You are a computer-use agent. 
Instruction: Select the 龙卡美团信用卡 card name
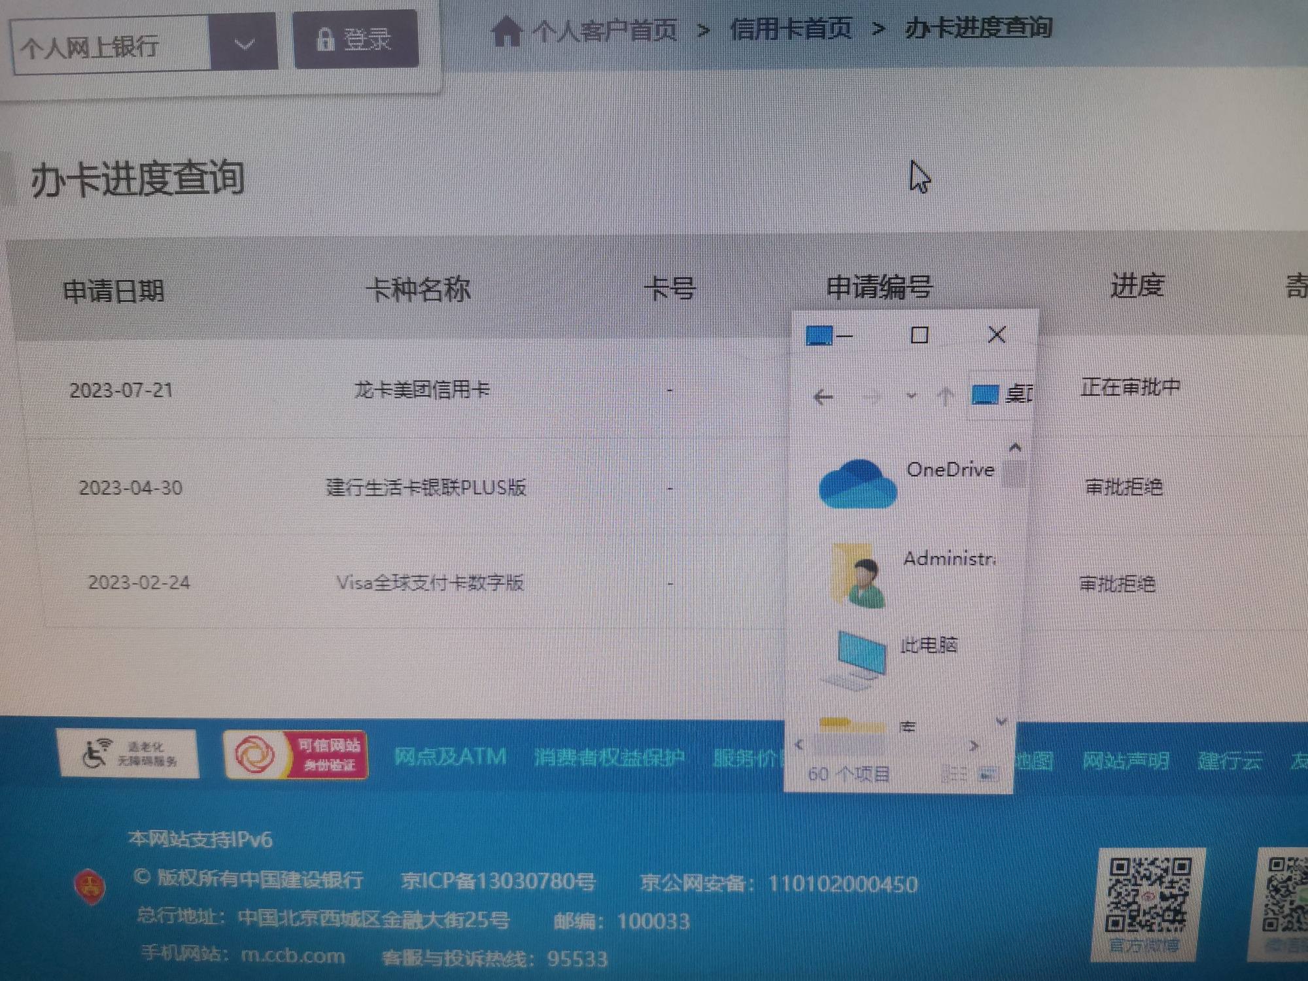pos(422,390)
